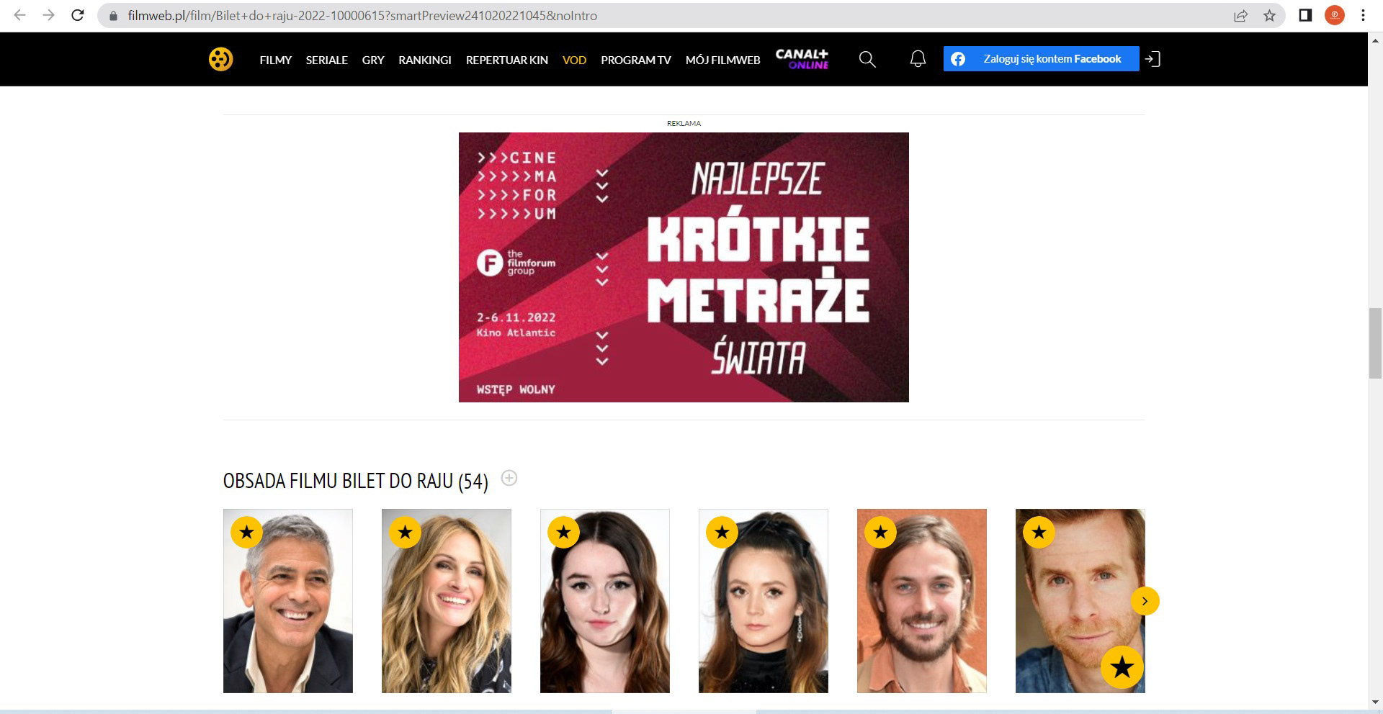Bookmark this page with star icon

point(1269,15)
